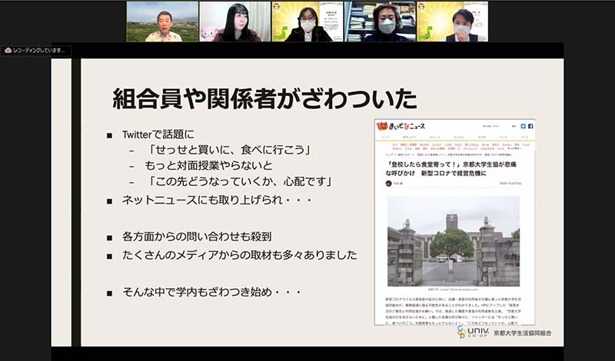Click the cloud recording icon at top left
The width and height of the screenshot is (615, 361).
pyautogui.click(x=8, y=51)
